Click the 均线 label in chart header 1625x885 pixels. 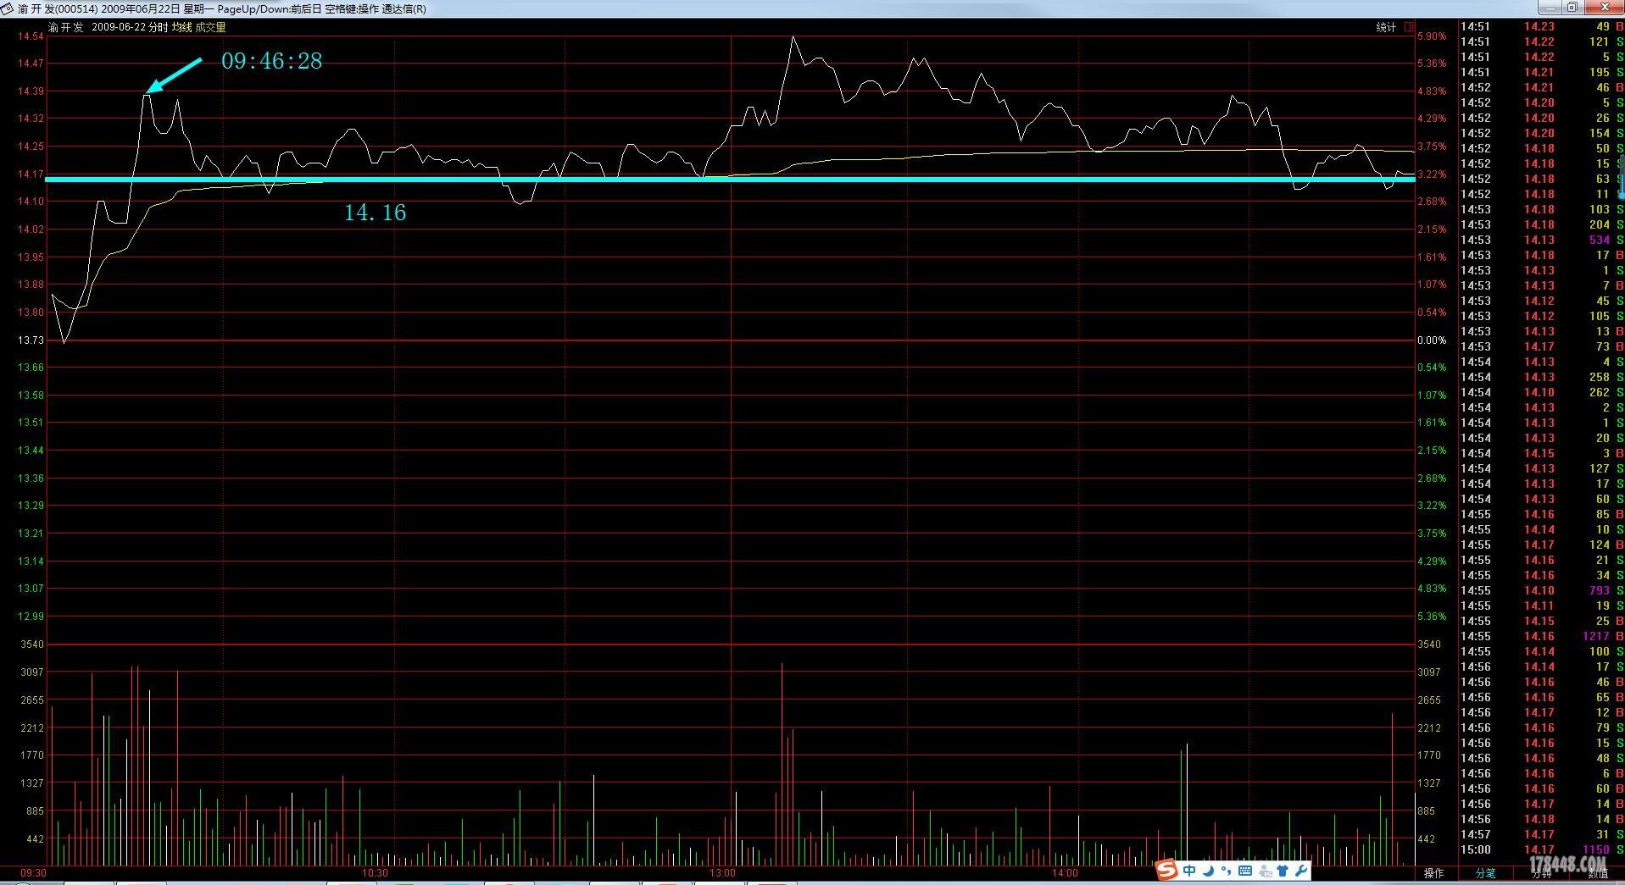tap(182, 27)
